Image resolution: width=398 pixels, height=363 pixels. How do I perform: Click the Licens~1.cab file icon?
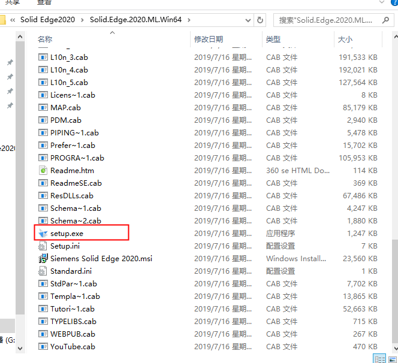(43, 95)
